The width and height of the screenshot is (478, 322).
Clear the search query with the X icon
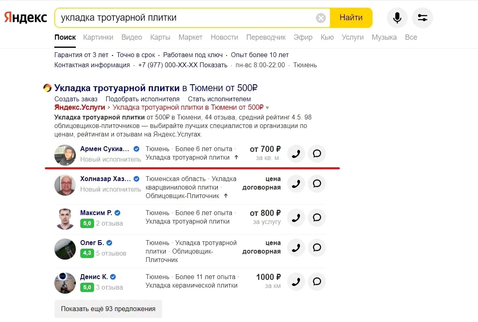(x=321, y=18)
